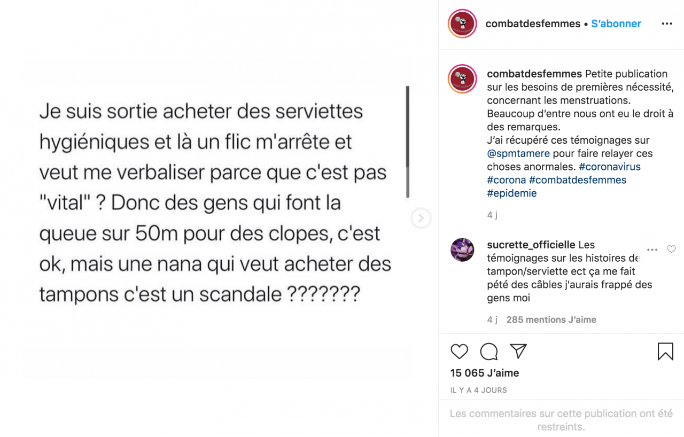Screen dimensions: 684x437
Task: Advance to the next carousel image
Action: pyautogui.click(x=421, y=219)
